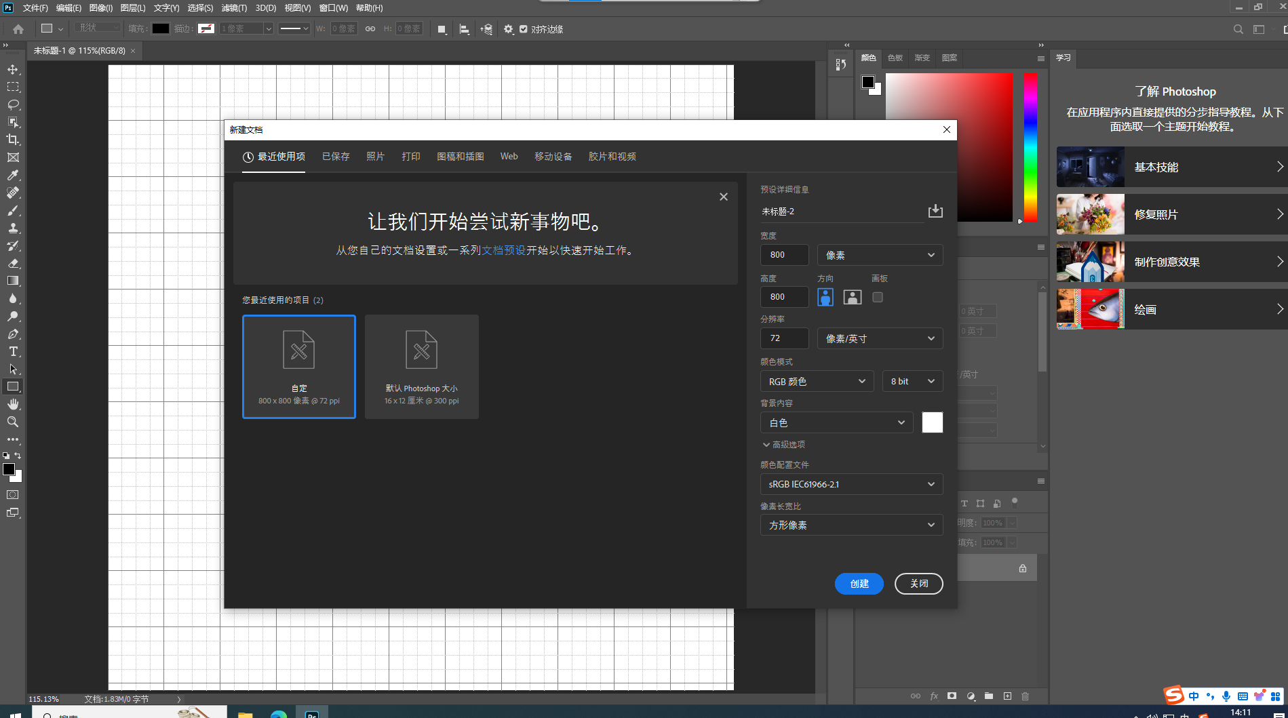
Task: Open File Explorer from the taskbar
Action: pos(246,714)
